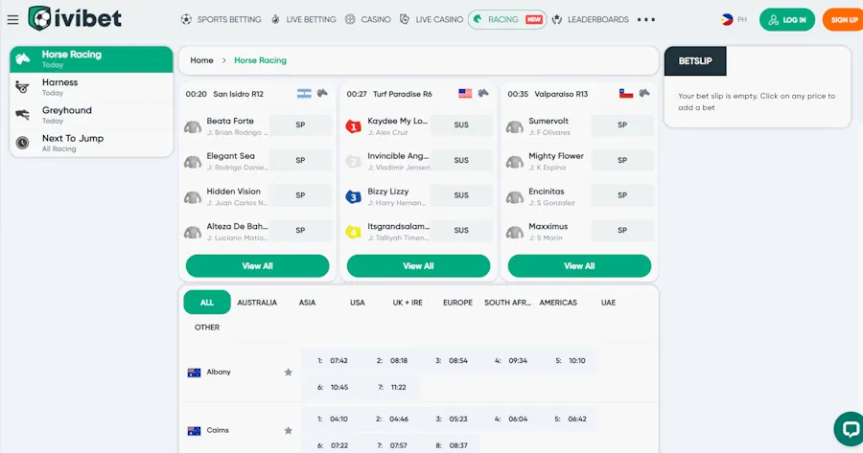863x453 pixels.
Task: View All runners for Turf Paradise
Action: pos(418,266)
